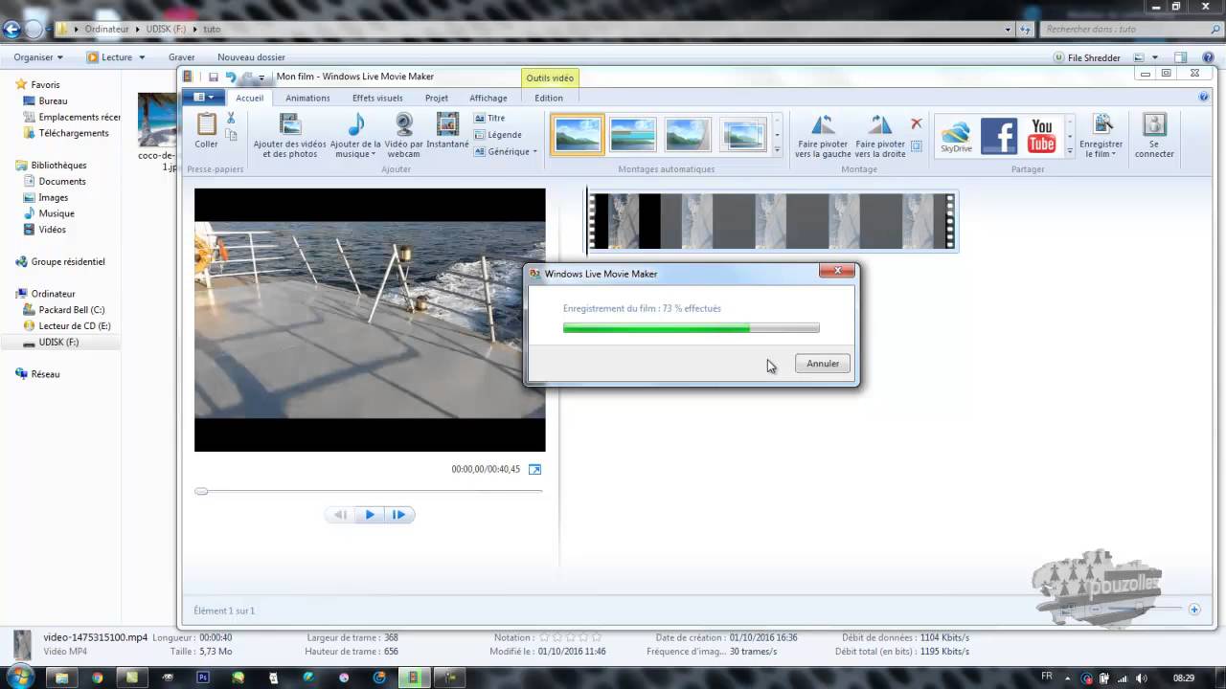Screen dimensions: 1226x689
Task: Click the Instantané snapshot icon
Action: [x=447, y=124]
